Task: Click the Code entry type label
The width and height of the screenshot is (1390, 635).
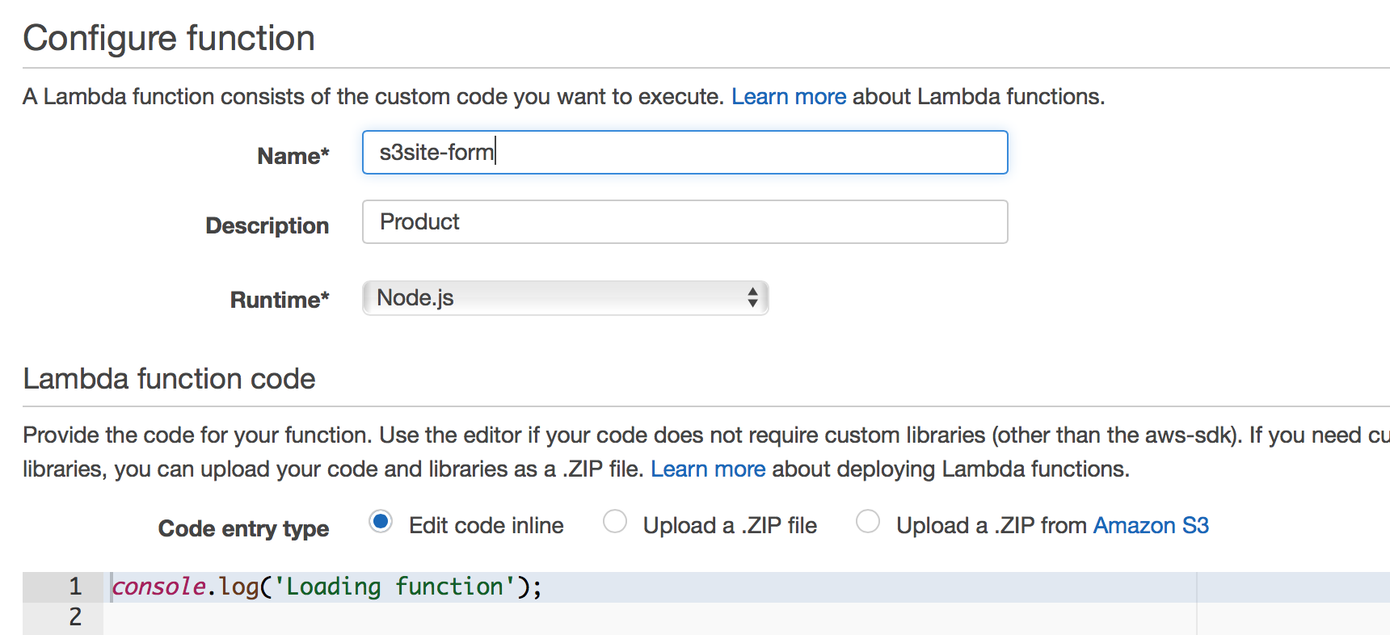Action: click(x=243, y=528)
